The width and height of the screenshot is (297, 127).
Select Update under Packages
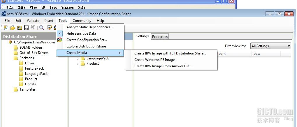(x=31, y=84)
